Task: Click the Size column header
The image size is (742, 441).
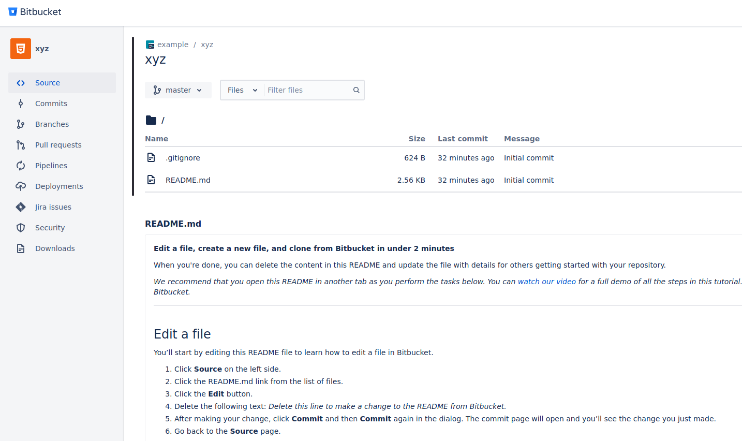Action: coord(417,139)
